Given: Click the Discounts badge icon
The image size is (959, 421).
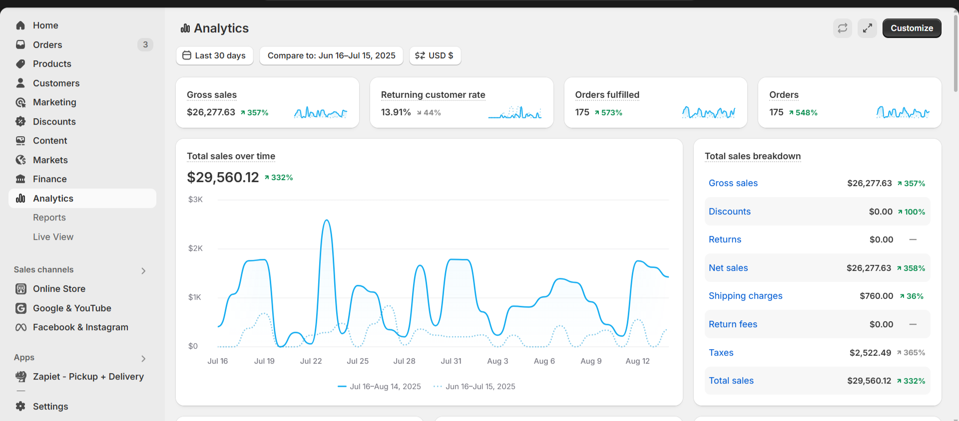Looking at the screenshot, I should 20,122.
